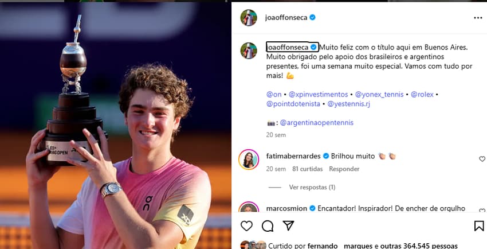This screenshot has height=249, width=487.
Task: Open the three-dot more options menu
Action: 478,18
